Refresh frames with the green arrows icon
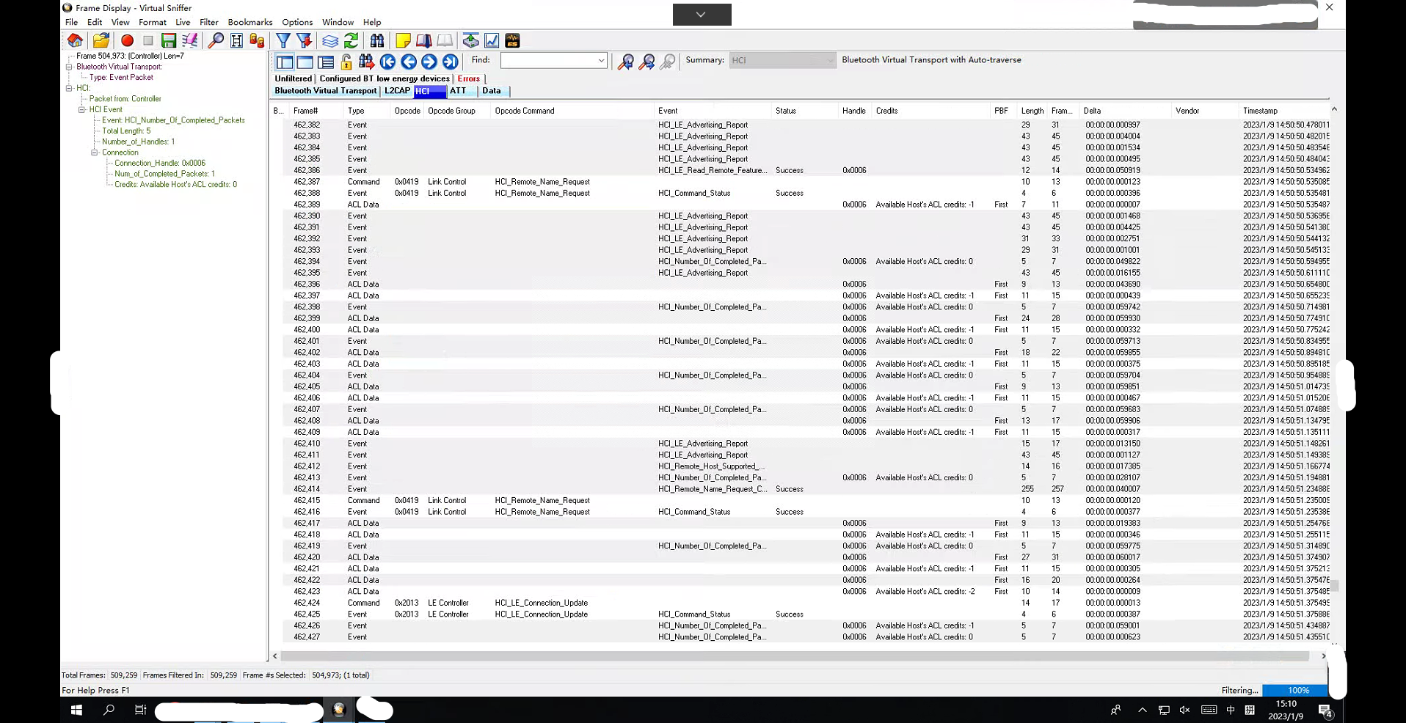 (x=351, y=40)
